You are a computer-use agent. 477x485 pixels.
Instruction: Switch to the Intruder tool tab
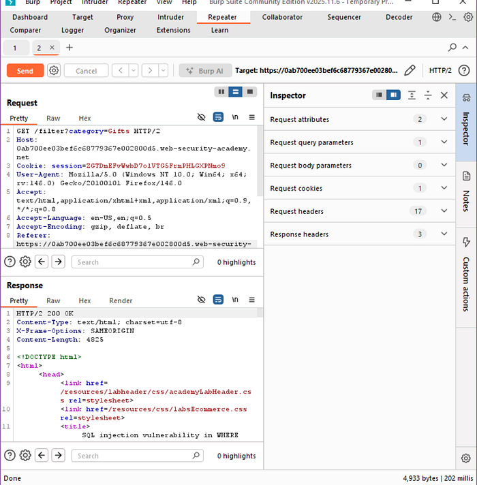click(170, 17)
